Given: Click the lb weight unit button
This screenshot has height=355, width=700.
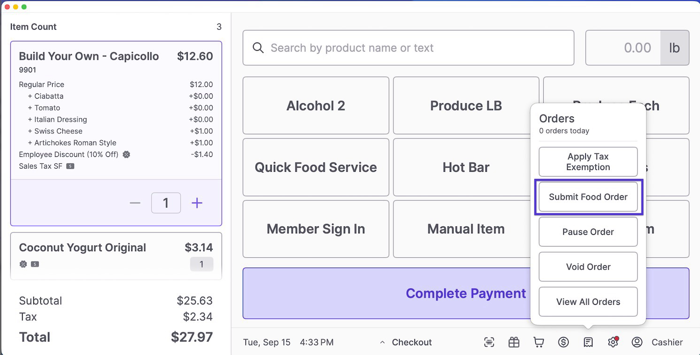Looking at the screenshot, I should point(675,48).
